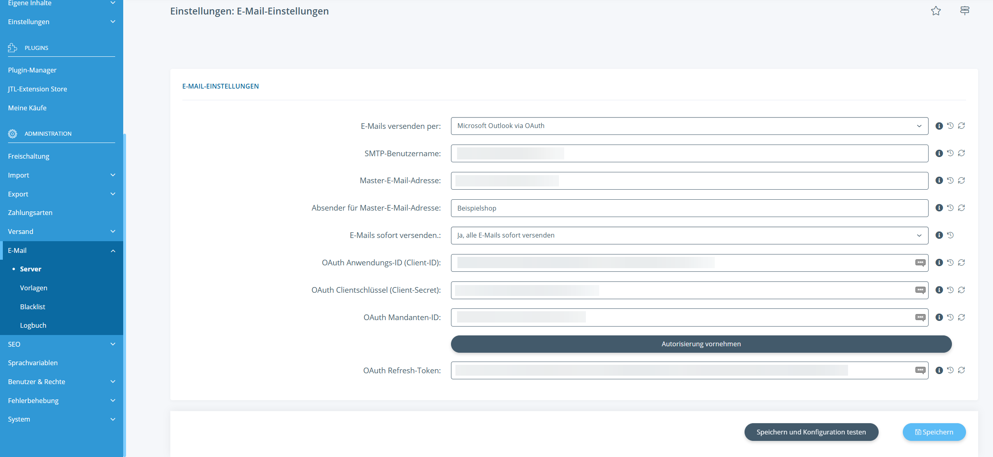The width and height of the screenshot is (993, 457).
Task: Click Autorisierung vornehmen button
Action: (701, 344)
